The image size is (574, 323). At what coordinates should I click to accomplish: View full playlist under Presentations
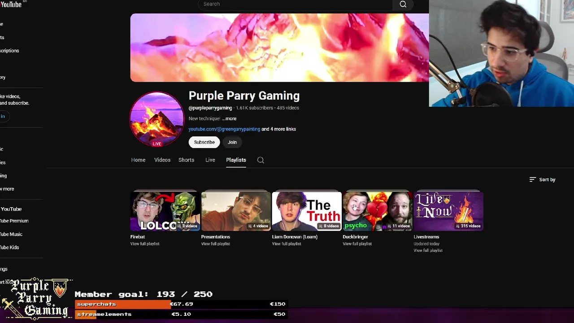pos(216,244)
